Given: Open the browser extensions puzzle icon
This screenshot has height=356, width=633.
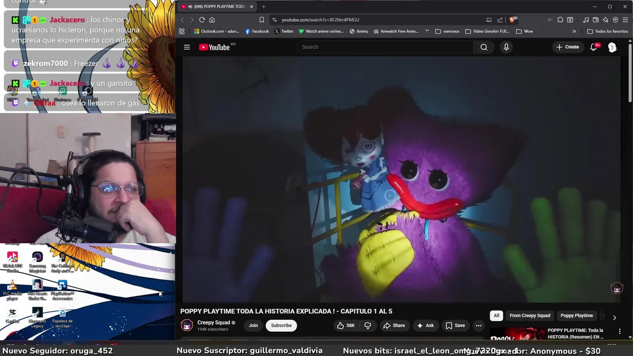Looking at the screenshot, I should point(560,20).
